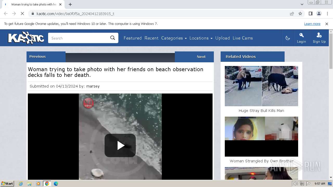Open Woman Strangled By Own Brother title
The height and width of the screenshot is (187, 333).
[x=261, y=161]
